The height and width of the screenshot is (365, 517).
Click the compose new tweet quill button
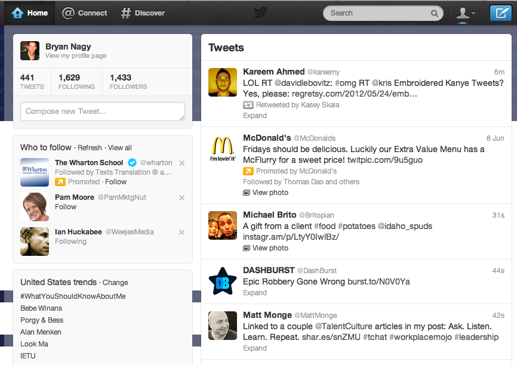500,13
